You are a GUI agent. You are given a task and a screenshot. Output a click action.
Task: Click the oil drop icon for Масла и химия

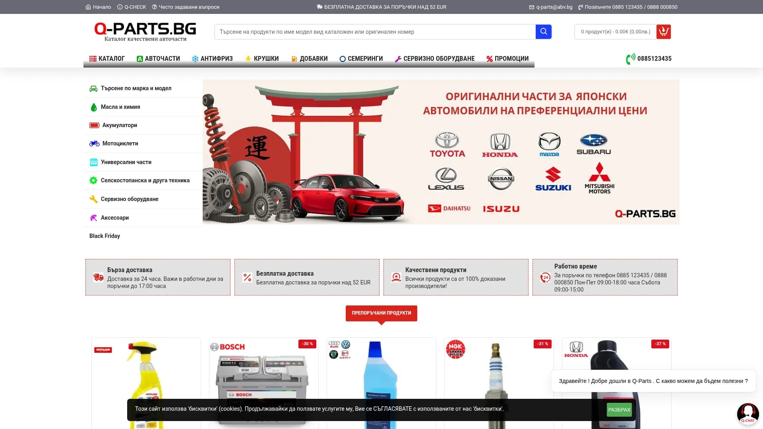click(x=94, y=106)
